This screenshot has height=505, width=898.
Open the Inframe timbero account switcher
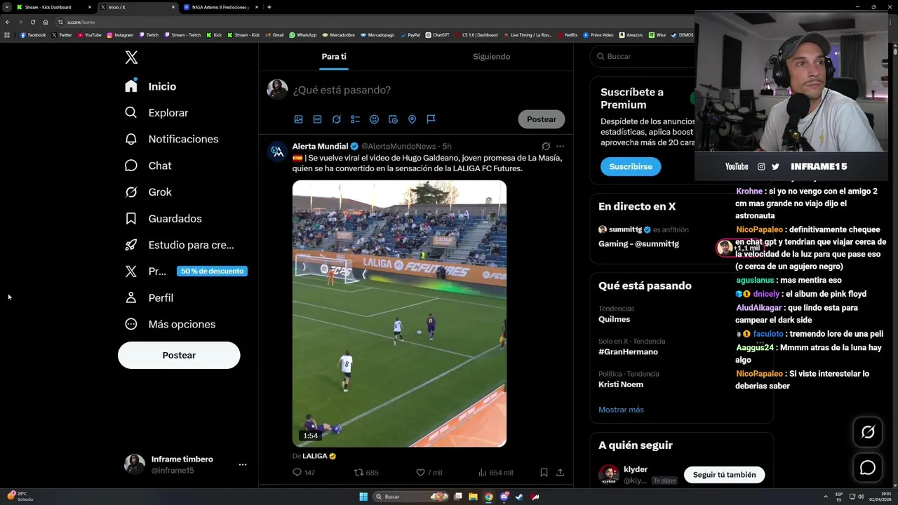pyautogui.click(x=186, y=464)
